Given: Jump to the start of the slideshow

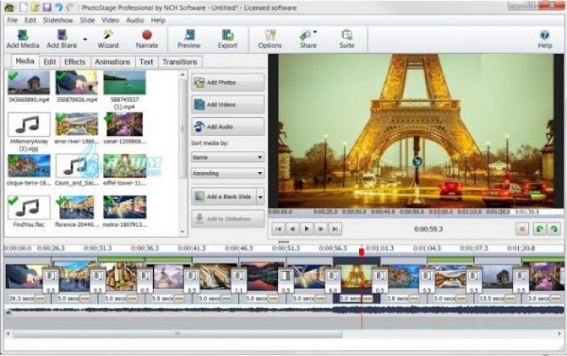Looking at the screenshot, I should point(278,228).
